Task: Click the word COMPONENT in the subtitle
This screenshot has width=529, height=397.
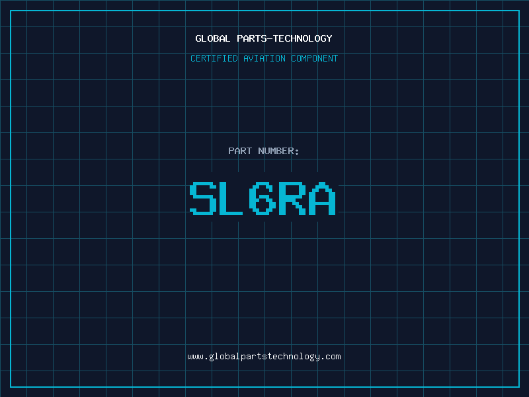Action: [x=315, y=58]
